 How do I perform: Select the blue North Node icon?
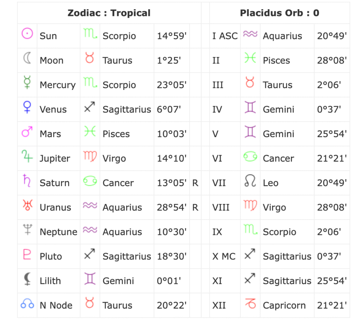[27, 304]
